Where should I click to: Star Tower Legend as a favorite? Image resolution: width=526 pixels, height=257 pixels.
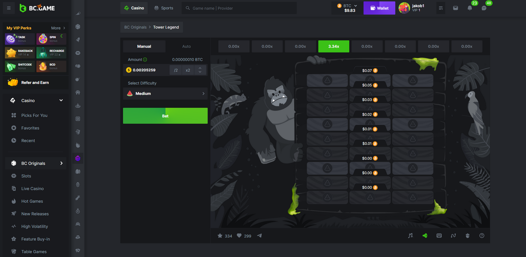click(220, 235)
